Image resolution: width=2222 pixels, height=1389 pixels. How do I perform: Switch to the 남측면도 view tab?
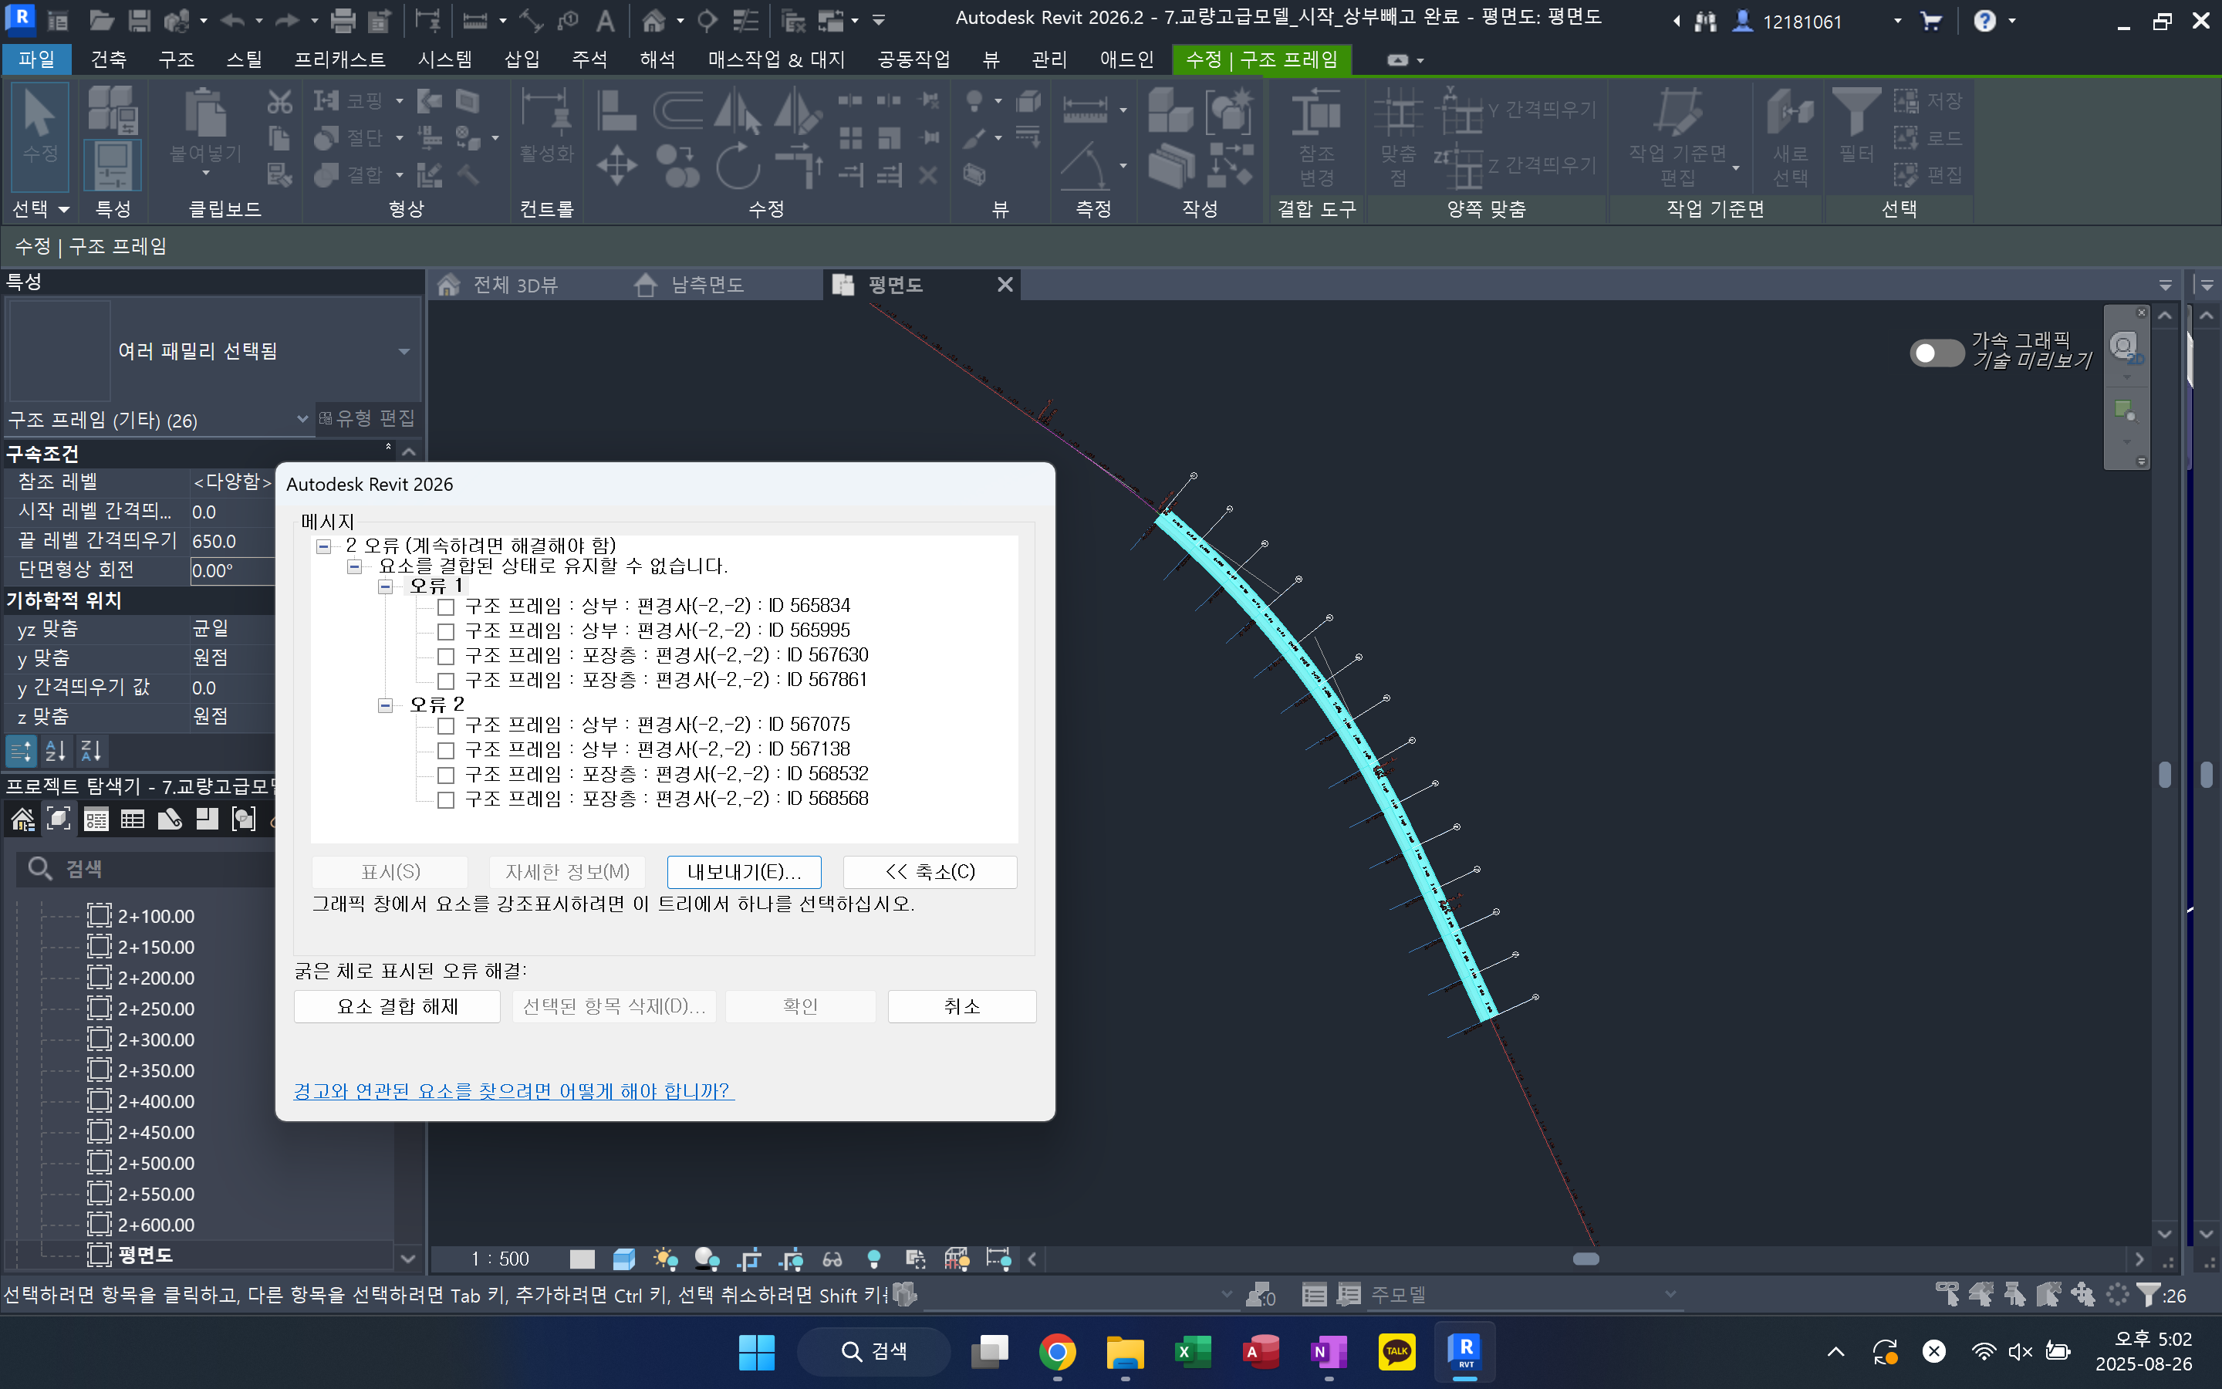[705, 285]
